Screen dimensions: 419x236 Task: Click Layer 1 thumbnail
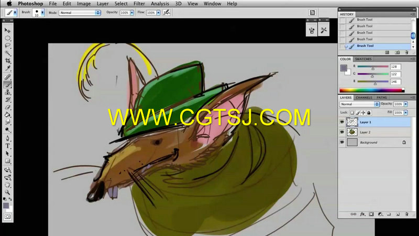352,122
